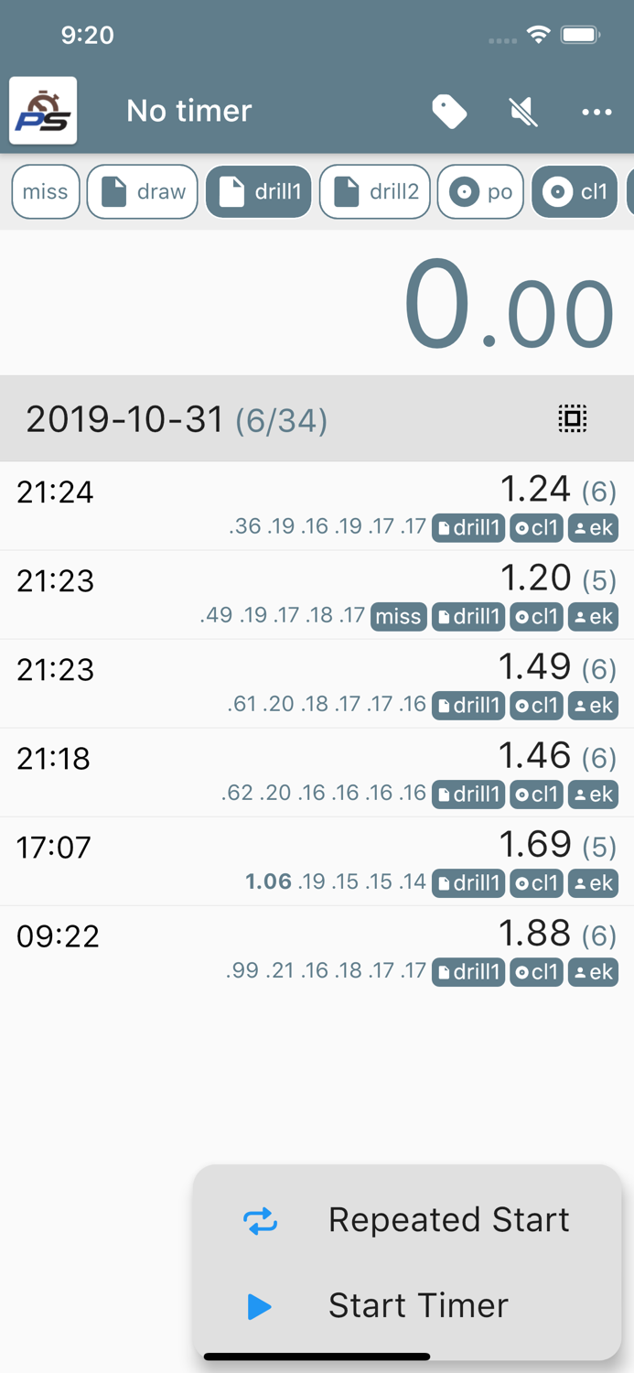Tap the blue repeat loop icon for Repeated Start
This screenshot has height=1373, width=634.
coord(259,1219)
